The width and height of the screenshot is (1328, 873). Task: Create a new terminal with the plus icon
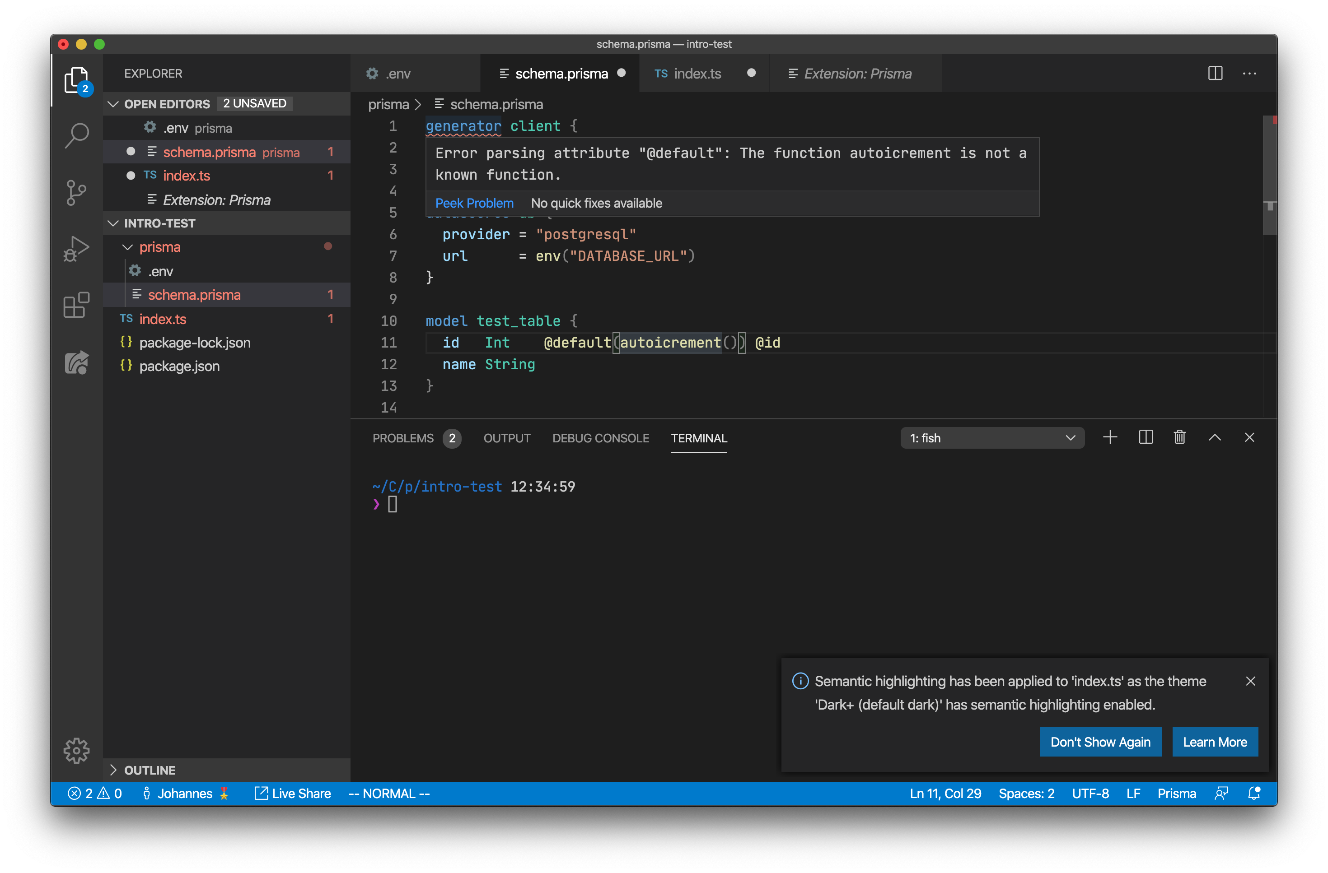1110,437
